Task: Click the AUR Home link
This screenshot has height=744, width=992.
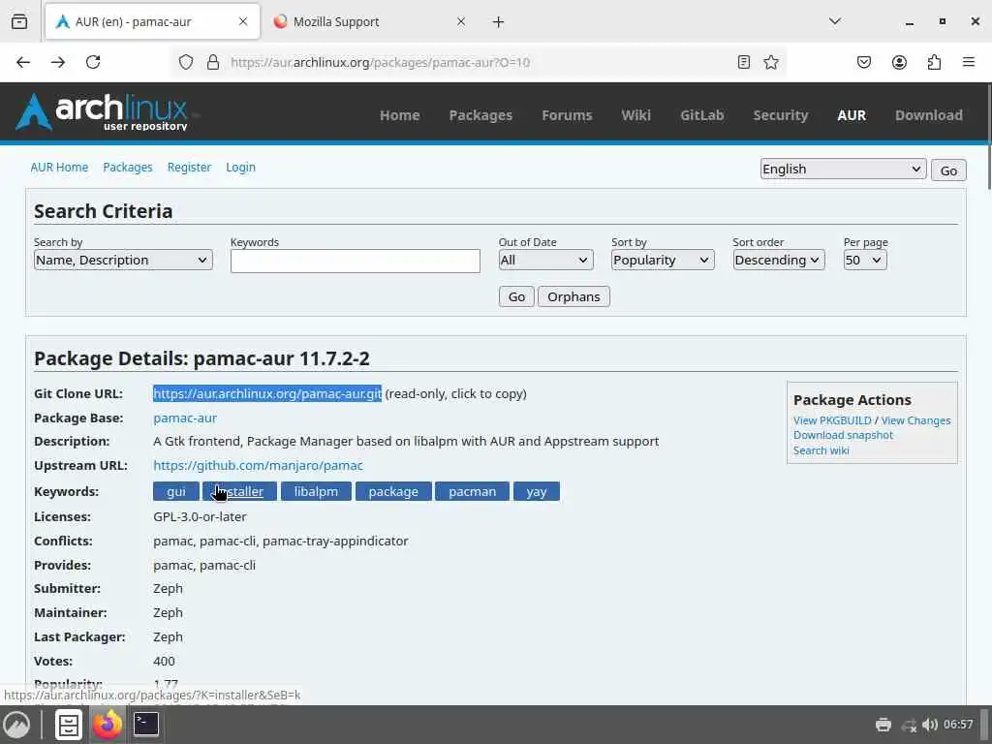Action: pyautogui.click(x=59, y=167)
